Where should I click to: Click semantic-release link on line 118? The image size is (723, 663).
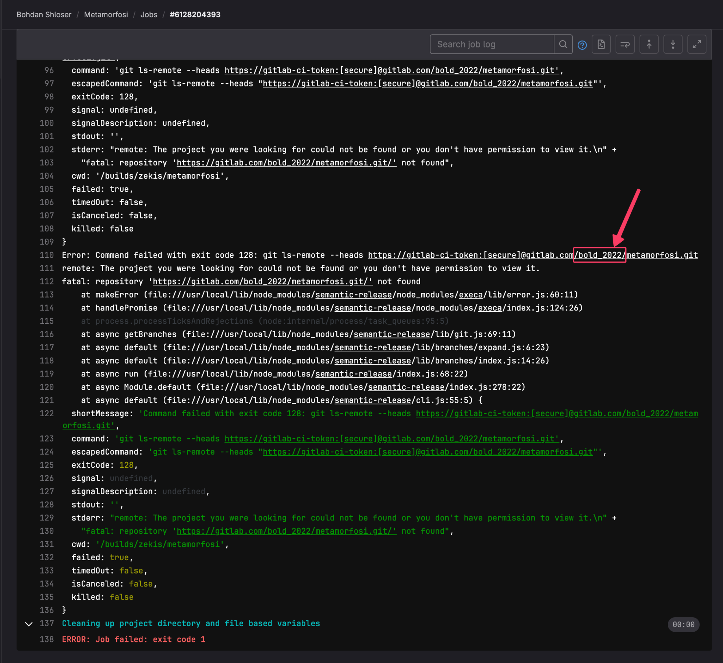(373, 361)
